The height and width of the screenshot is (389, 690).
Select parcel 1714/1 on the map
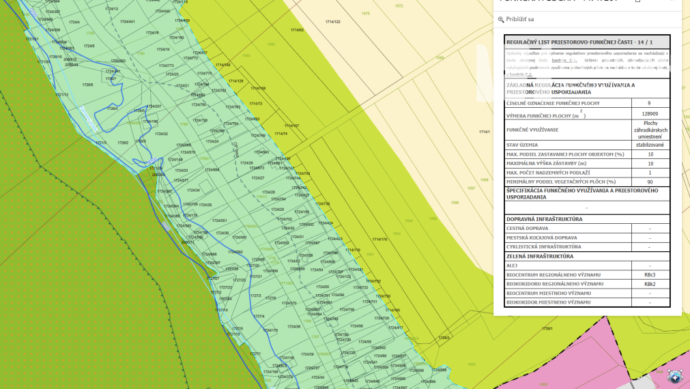pyautogui.click(x=485, y=132)
